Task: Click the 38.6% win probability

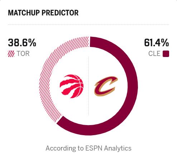Action: [22, 43]
